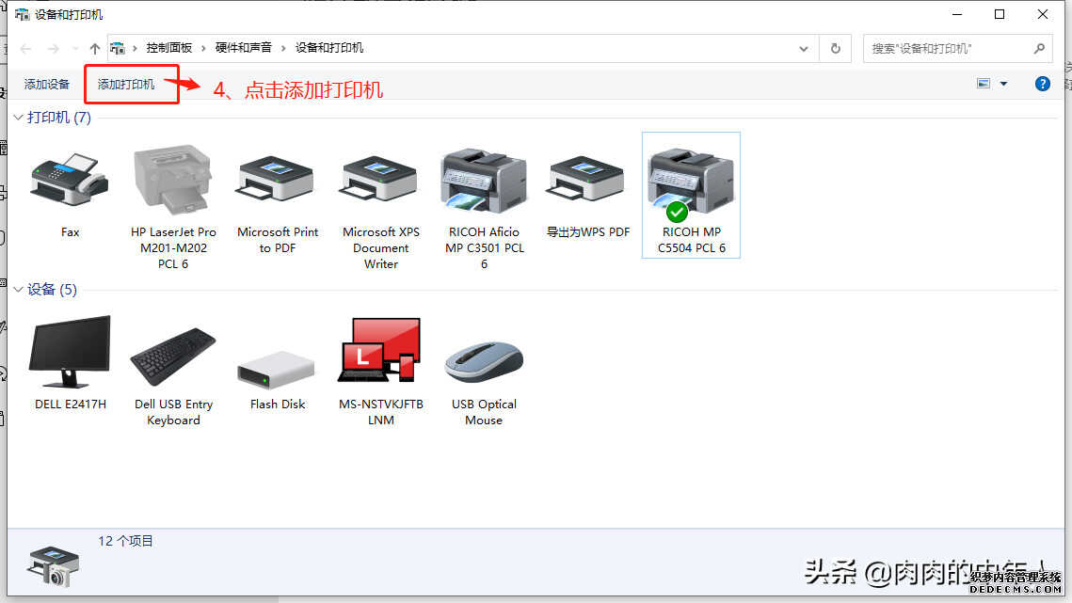This screenshot has width=1072, height=603.
Task: Expand chevron before 控制面板 breadcrumb
Action: (135, 49)
